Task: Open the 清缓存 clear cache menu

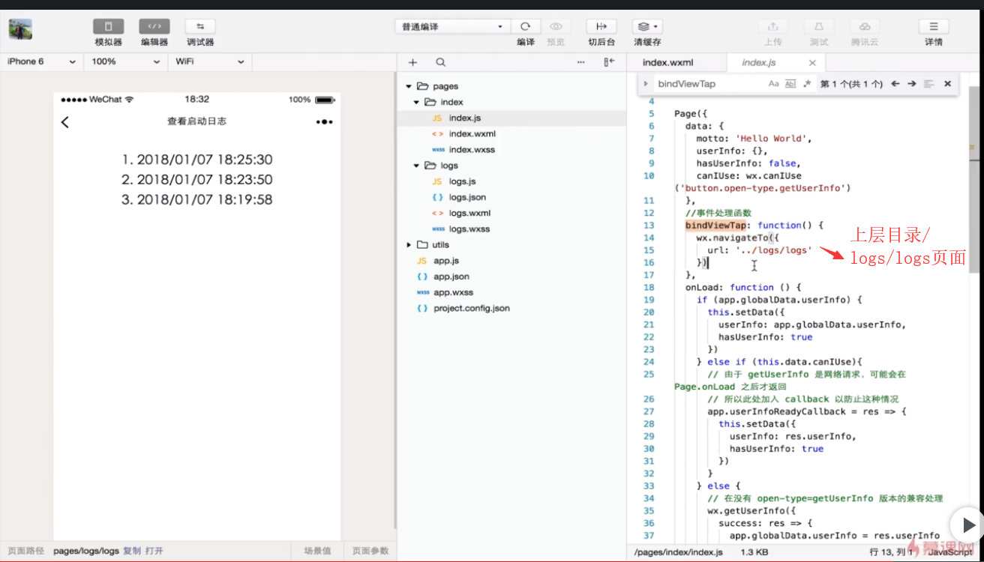Action: (647, 26)
